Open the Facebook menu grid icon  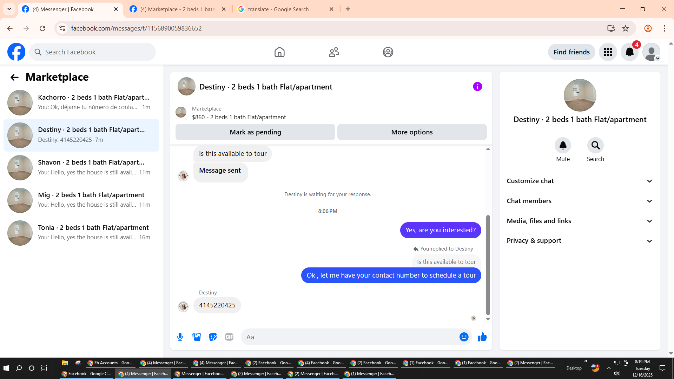[x=608, y=52]
